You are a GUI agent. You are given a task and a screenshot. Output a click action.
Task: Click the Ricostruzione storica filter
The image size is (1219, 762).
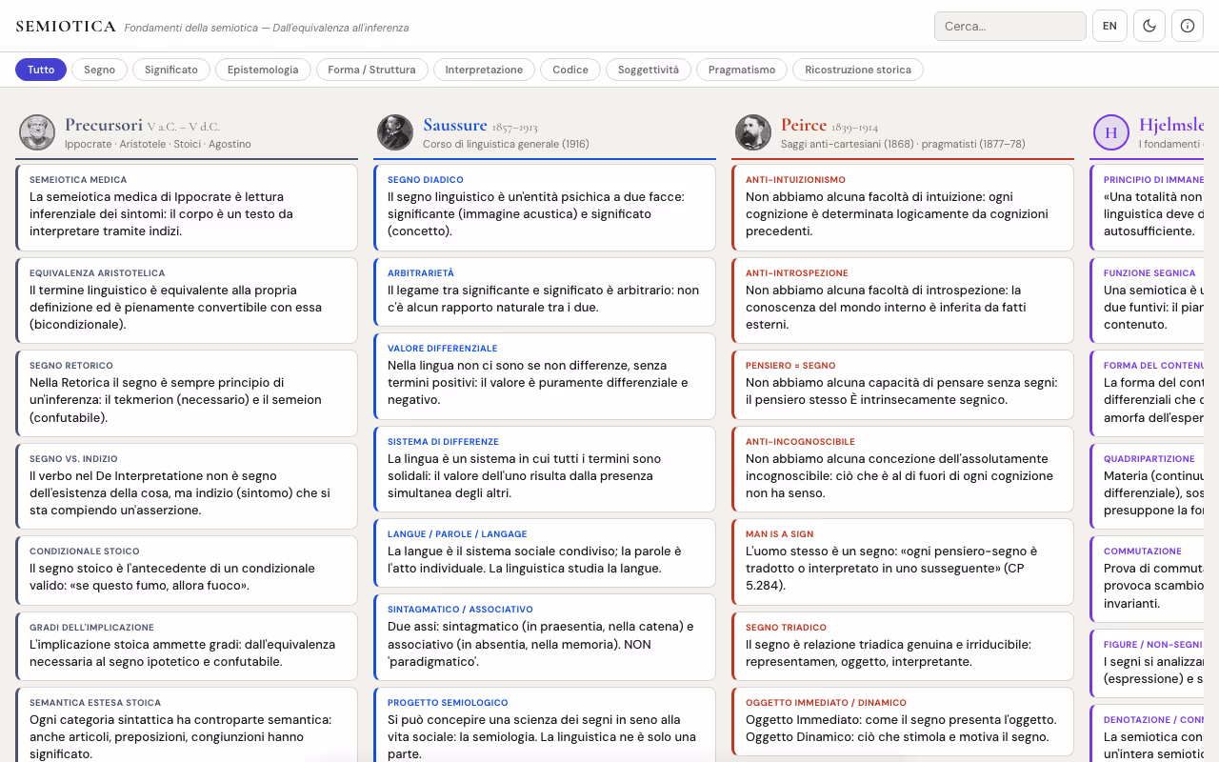pos(858,69)
